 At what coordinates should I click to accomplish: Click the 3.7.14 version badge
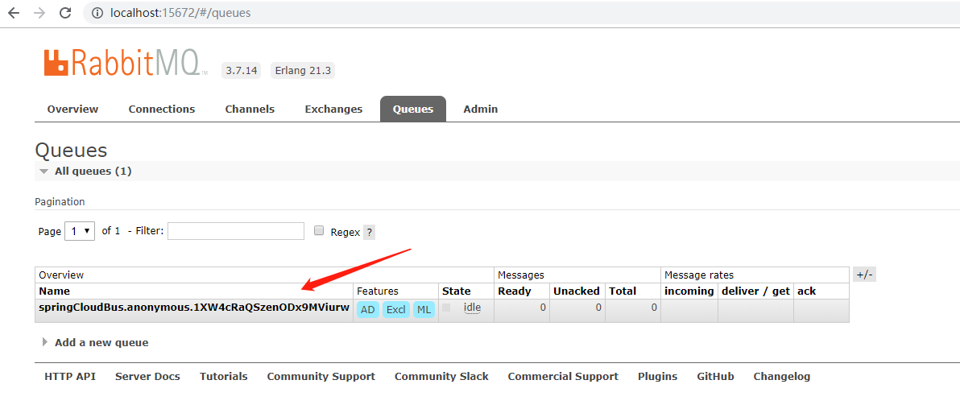coord(242,70)
